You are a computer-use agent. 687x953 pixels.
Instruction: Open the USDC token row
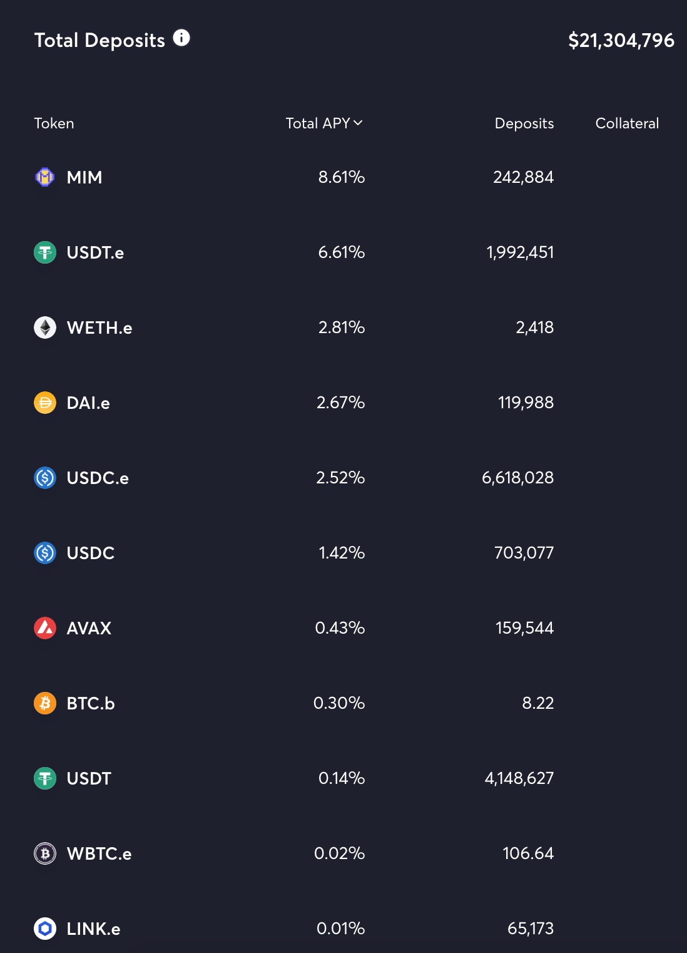pyautogui.click(x=343, y=553)
